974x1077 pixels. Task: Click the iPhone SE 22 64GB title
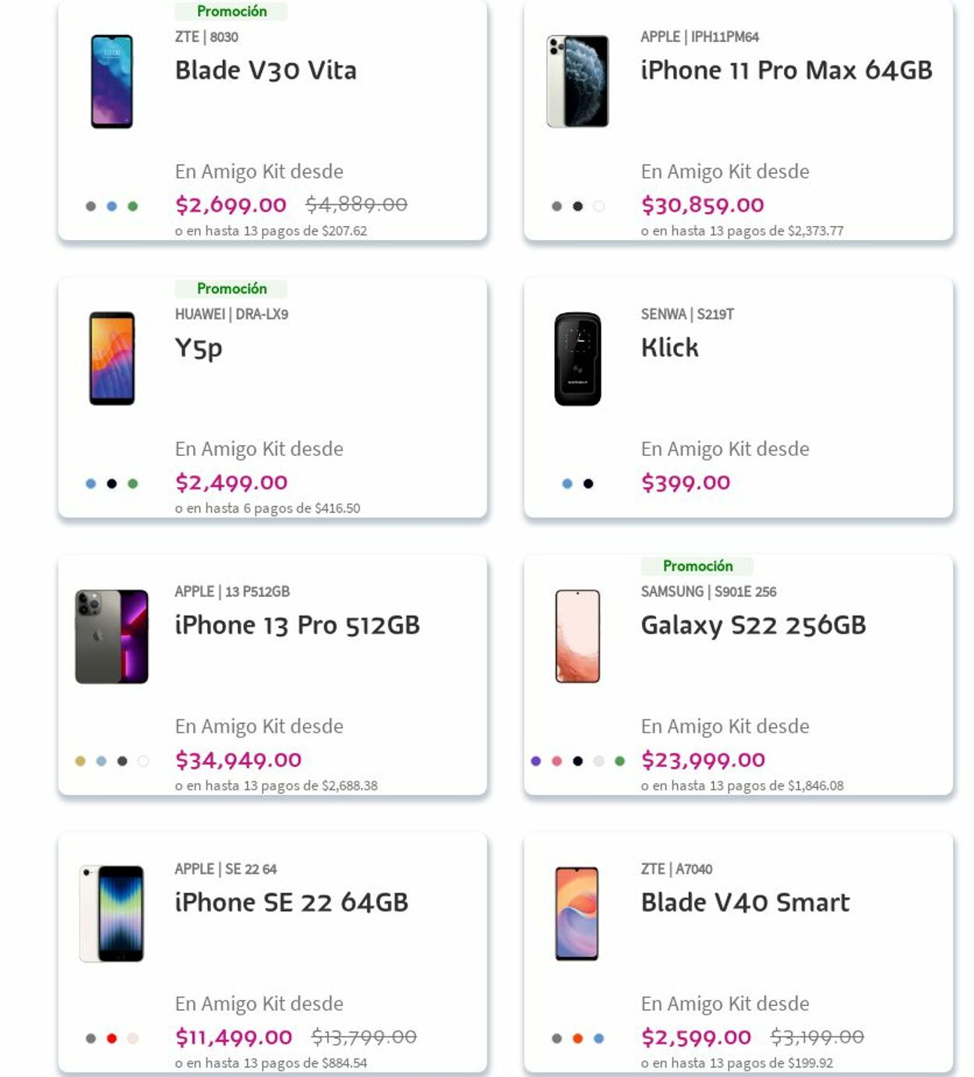(x=291, y=902)
